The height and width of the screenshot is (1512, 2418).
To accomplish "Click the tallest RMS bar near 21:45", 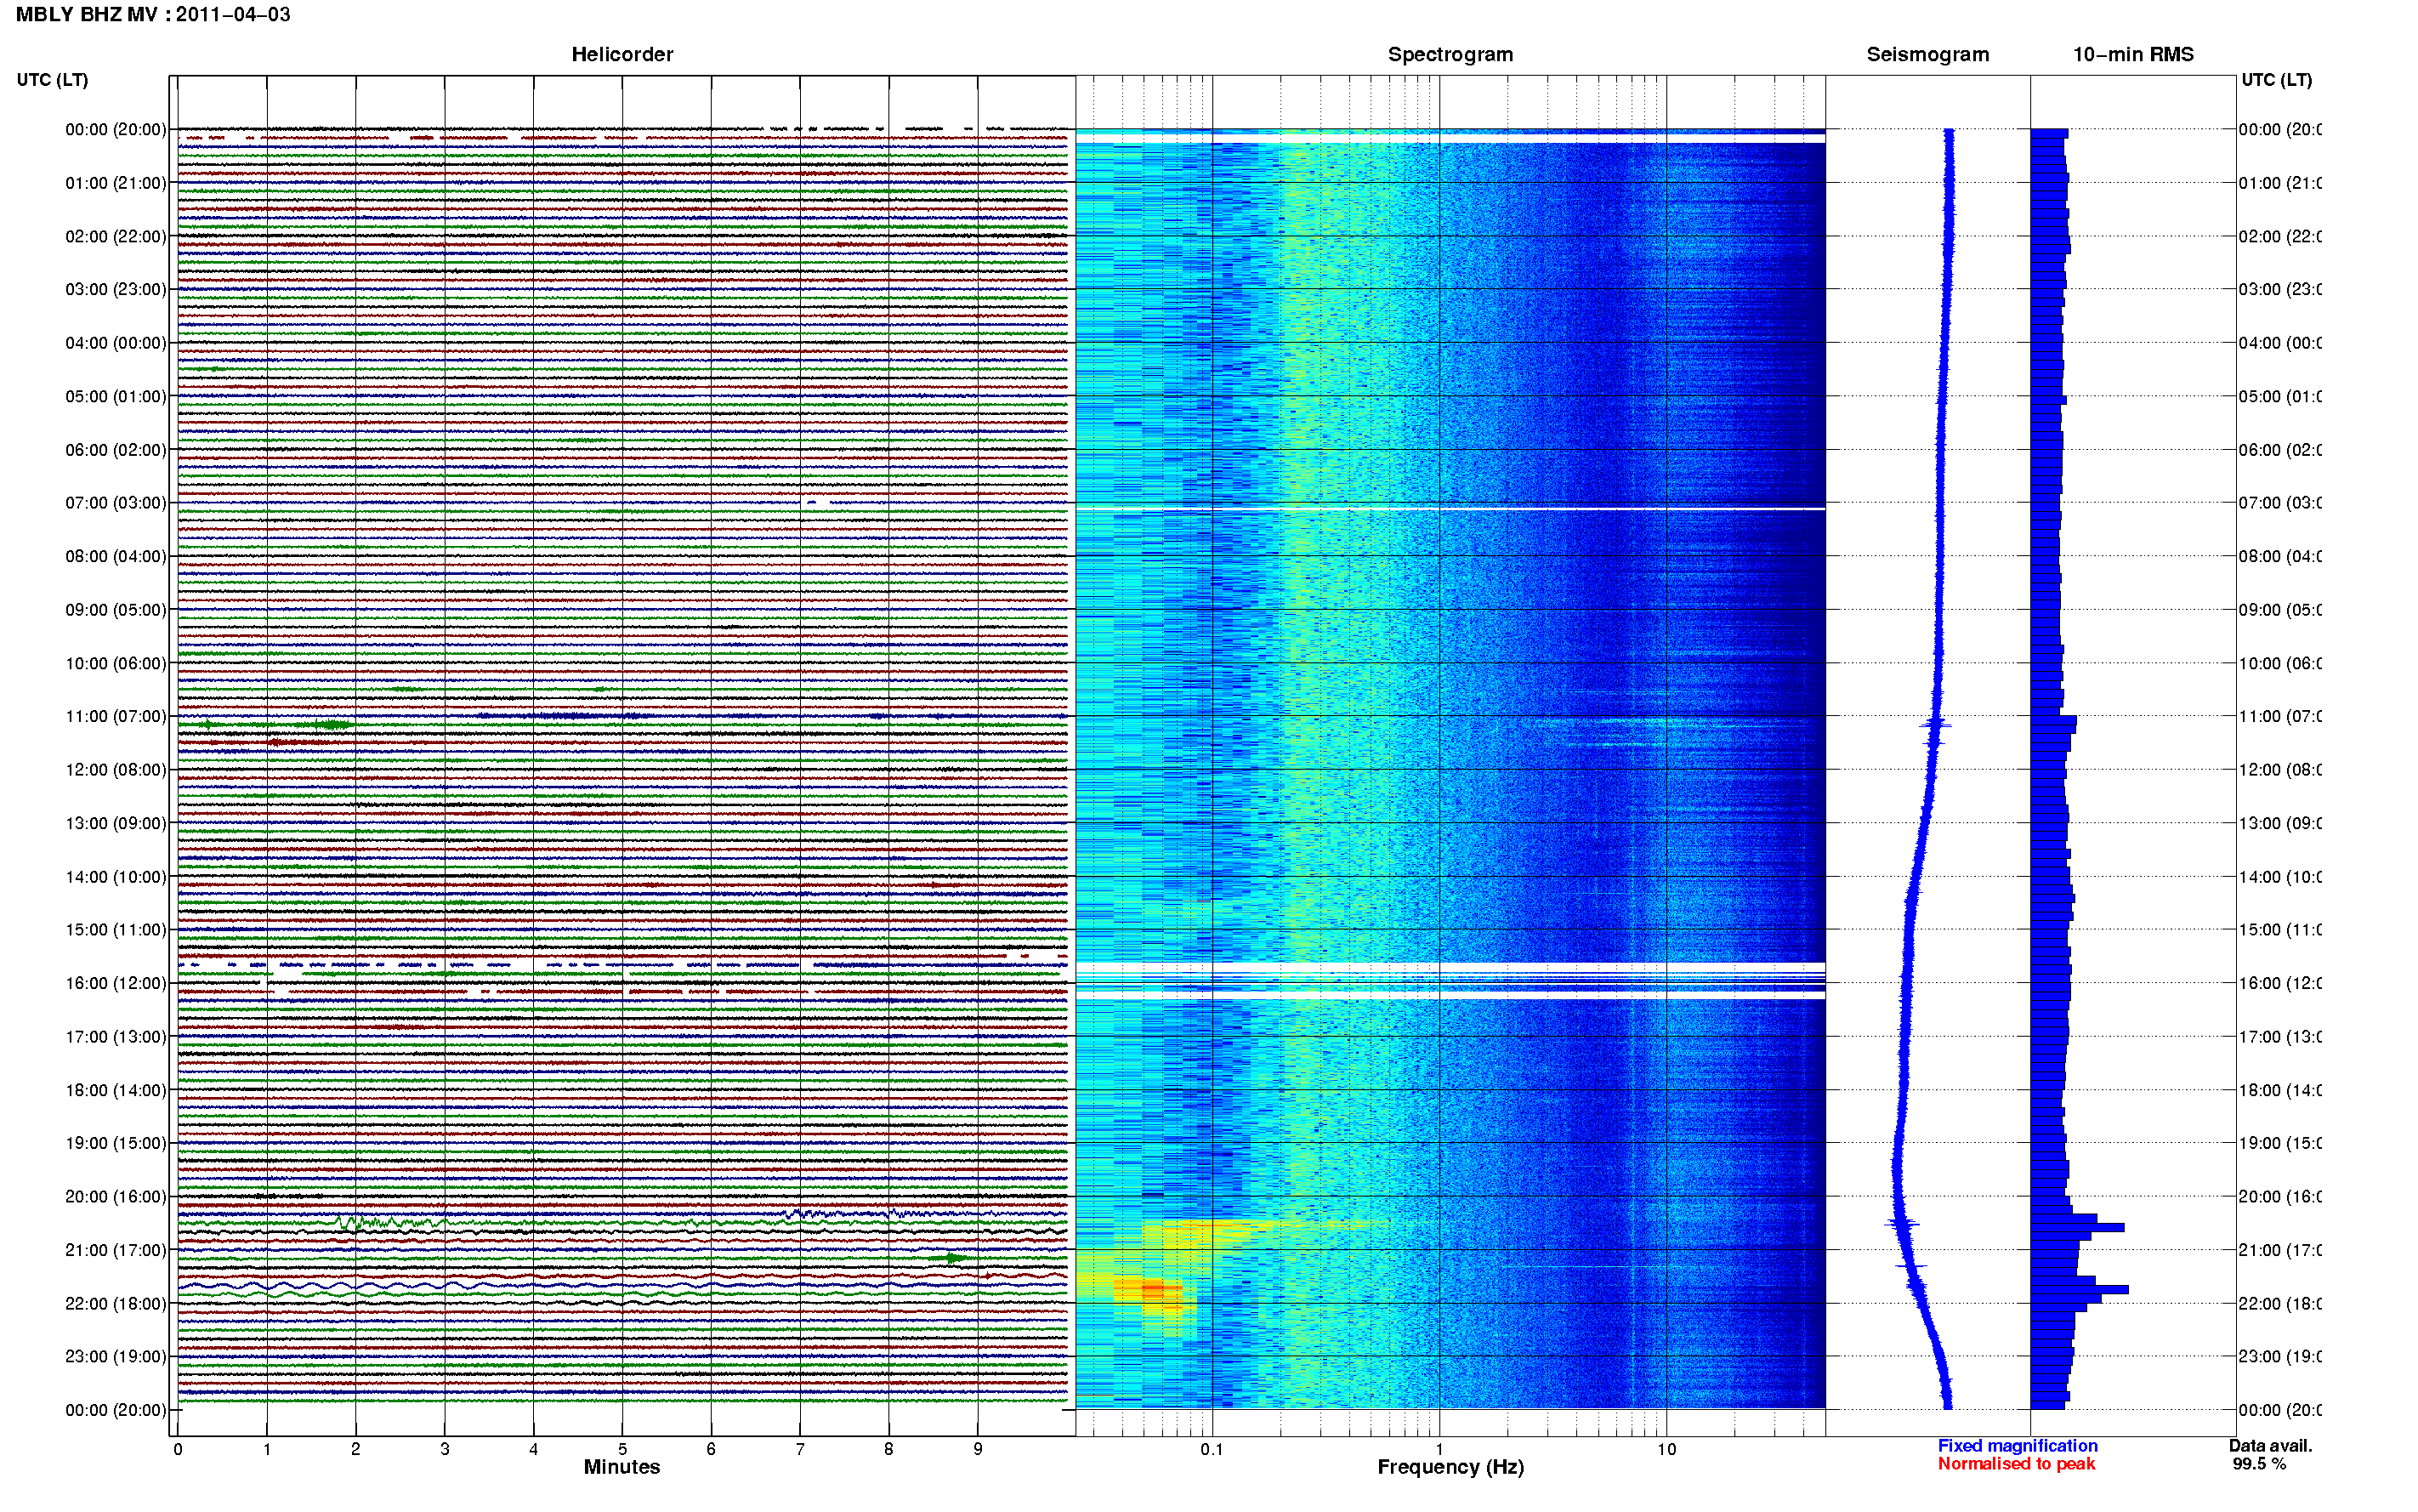I will (2079, 1290).
